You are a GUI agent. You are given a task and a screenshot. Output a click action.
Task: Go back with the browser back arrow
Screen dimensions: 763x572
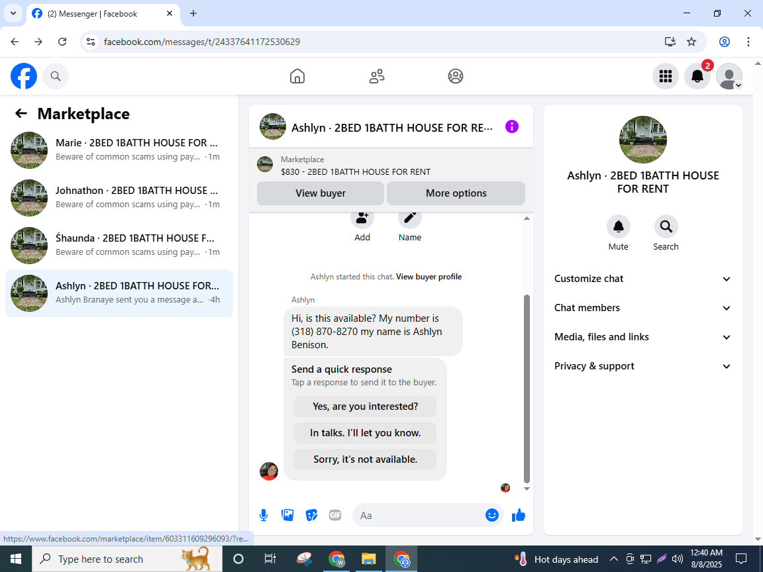pos(15,42)
